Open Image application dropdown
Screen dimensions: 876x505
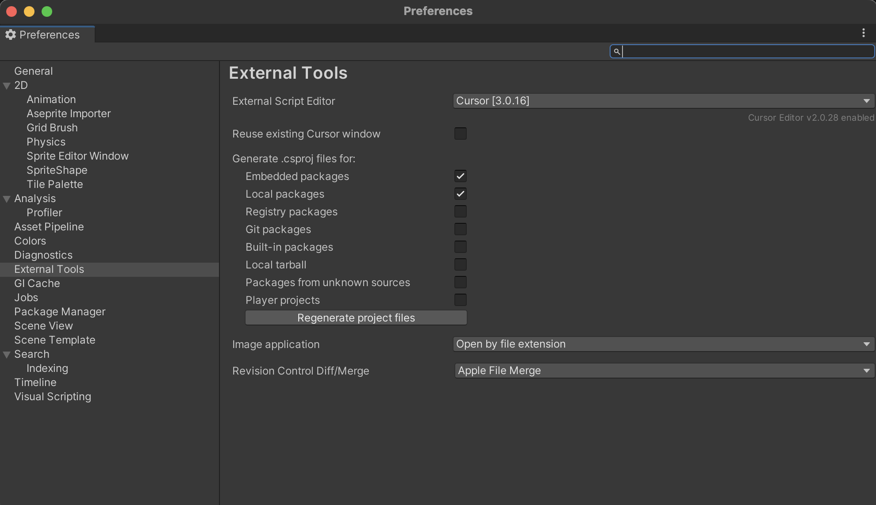664,344
